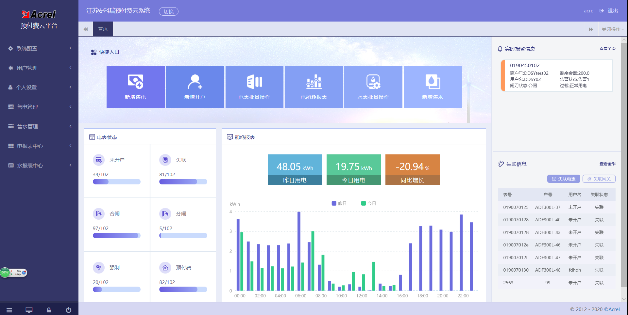Viewport: 628px width, 315px height.
Task: Click the lock screen icon in sidebar
Action: point(49,310)
